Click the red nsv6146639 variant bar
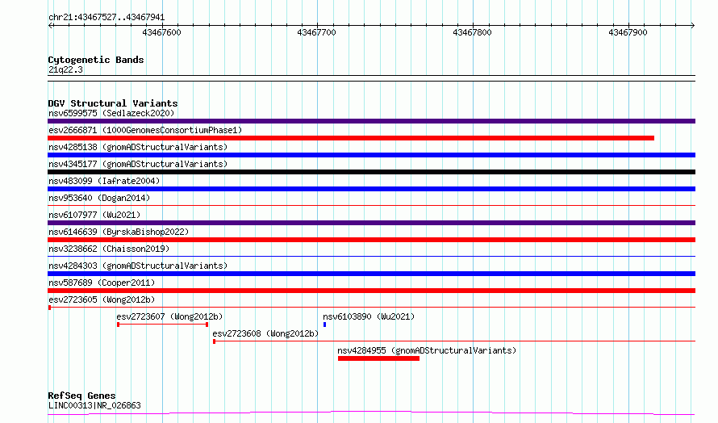 click(371, 240)
